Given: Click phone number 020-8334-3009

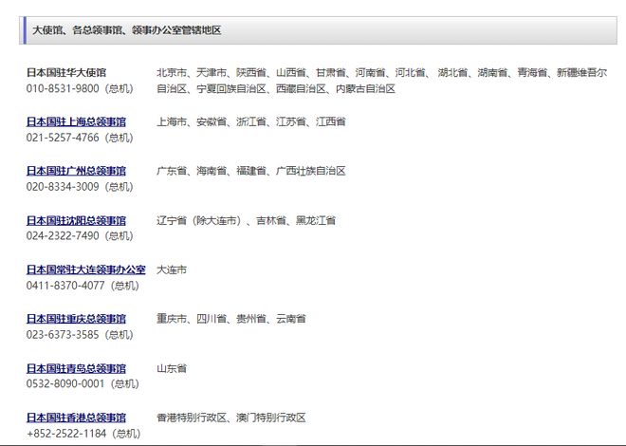Looking at the screenshot, I should (x=63, y=186).
